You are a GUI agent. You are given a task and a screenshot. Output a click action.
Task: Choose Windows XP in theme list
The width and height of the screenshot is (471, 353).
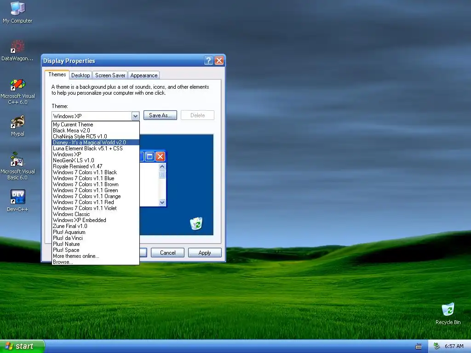point(96,154)
